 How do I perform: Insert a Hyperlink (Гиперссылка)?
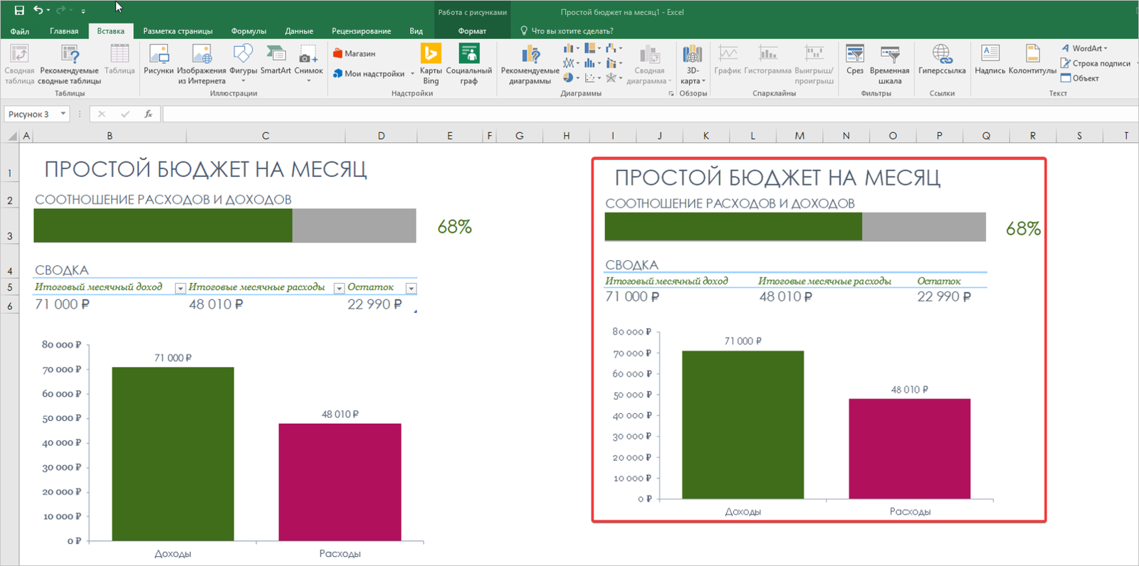tap(941, 60)
